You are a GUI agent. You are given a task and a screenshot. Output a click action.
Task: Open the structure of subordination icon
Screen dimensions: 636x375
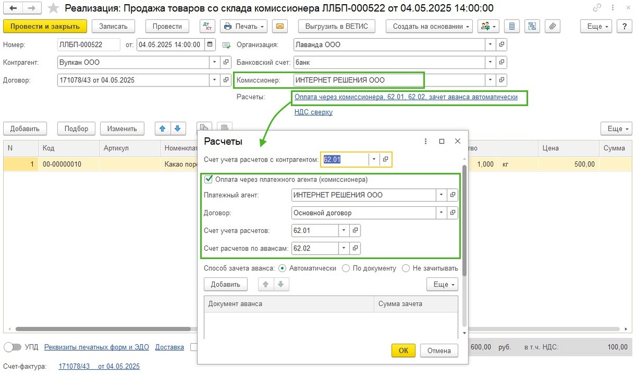(532, 26)
